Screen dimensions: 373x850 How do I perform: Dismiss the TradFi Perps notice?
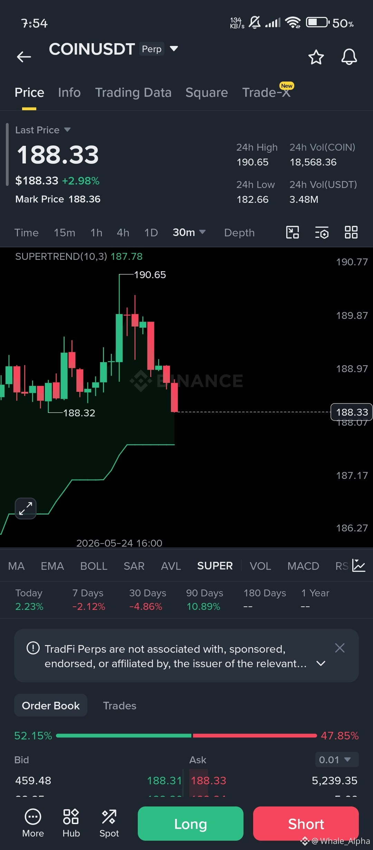pos(340,648)
